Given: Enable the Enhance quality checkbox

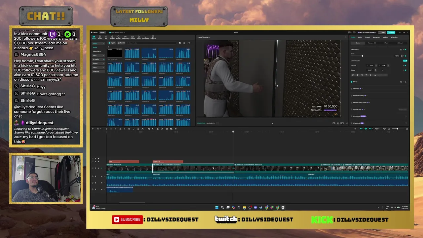Looking at the screenshot, I should tap(352, 96).
